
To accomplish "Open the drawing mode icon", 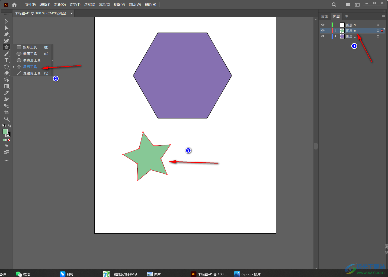I will (7, 145).
